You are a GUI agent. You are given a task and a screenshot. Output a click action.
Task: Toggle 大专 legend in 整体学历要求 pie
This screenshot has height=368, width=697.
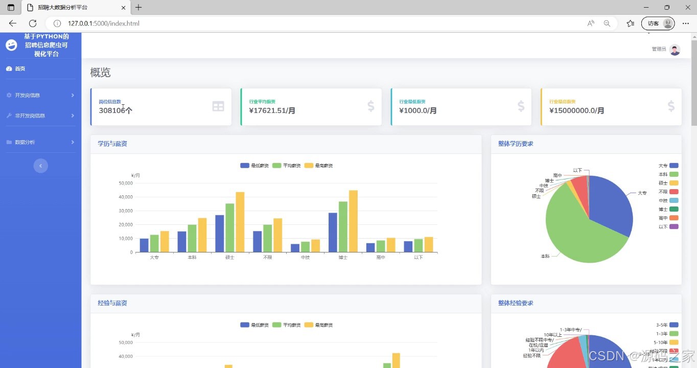coord(668,166)
